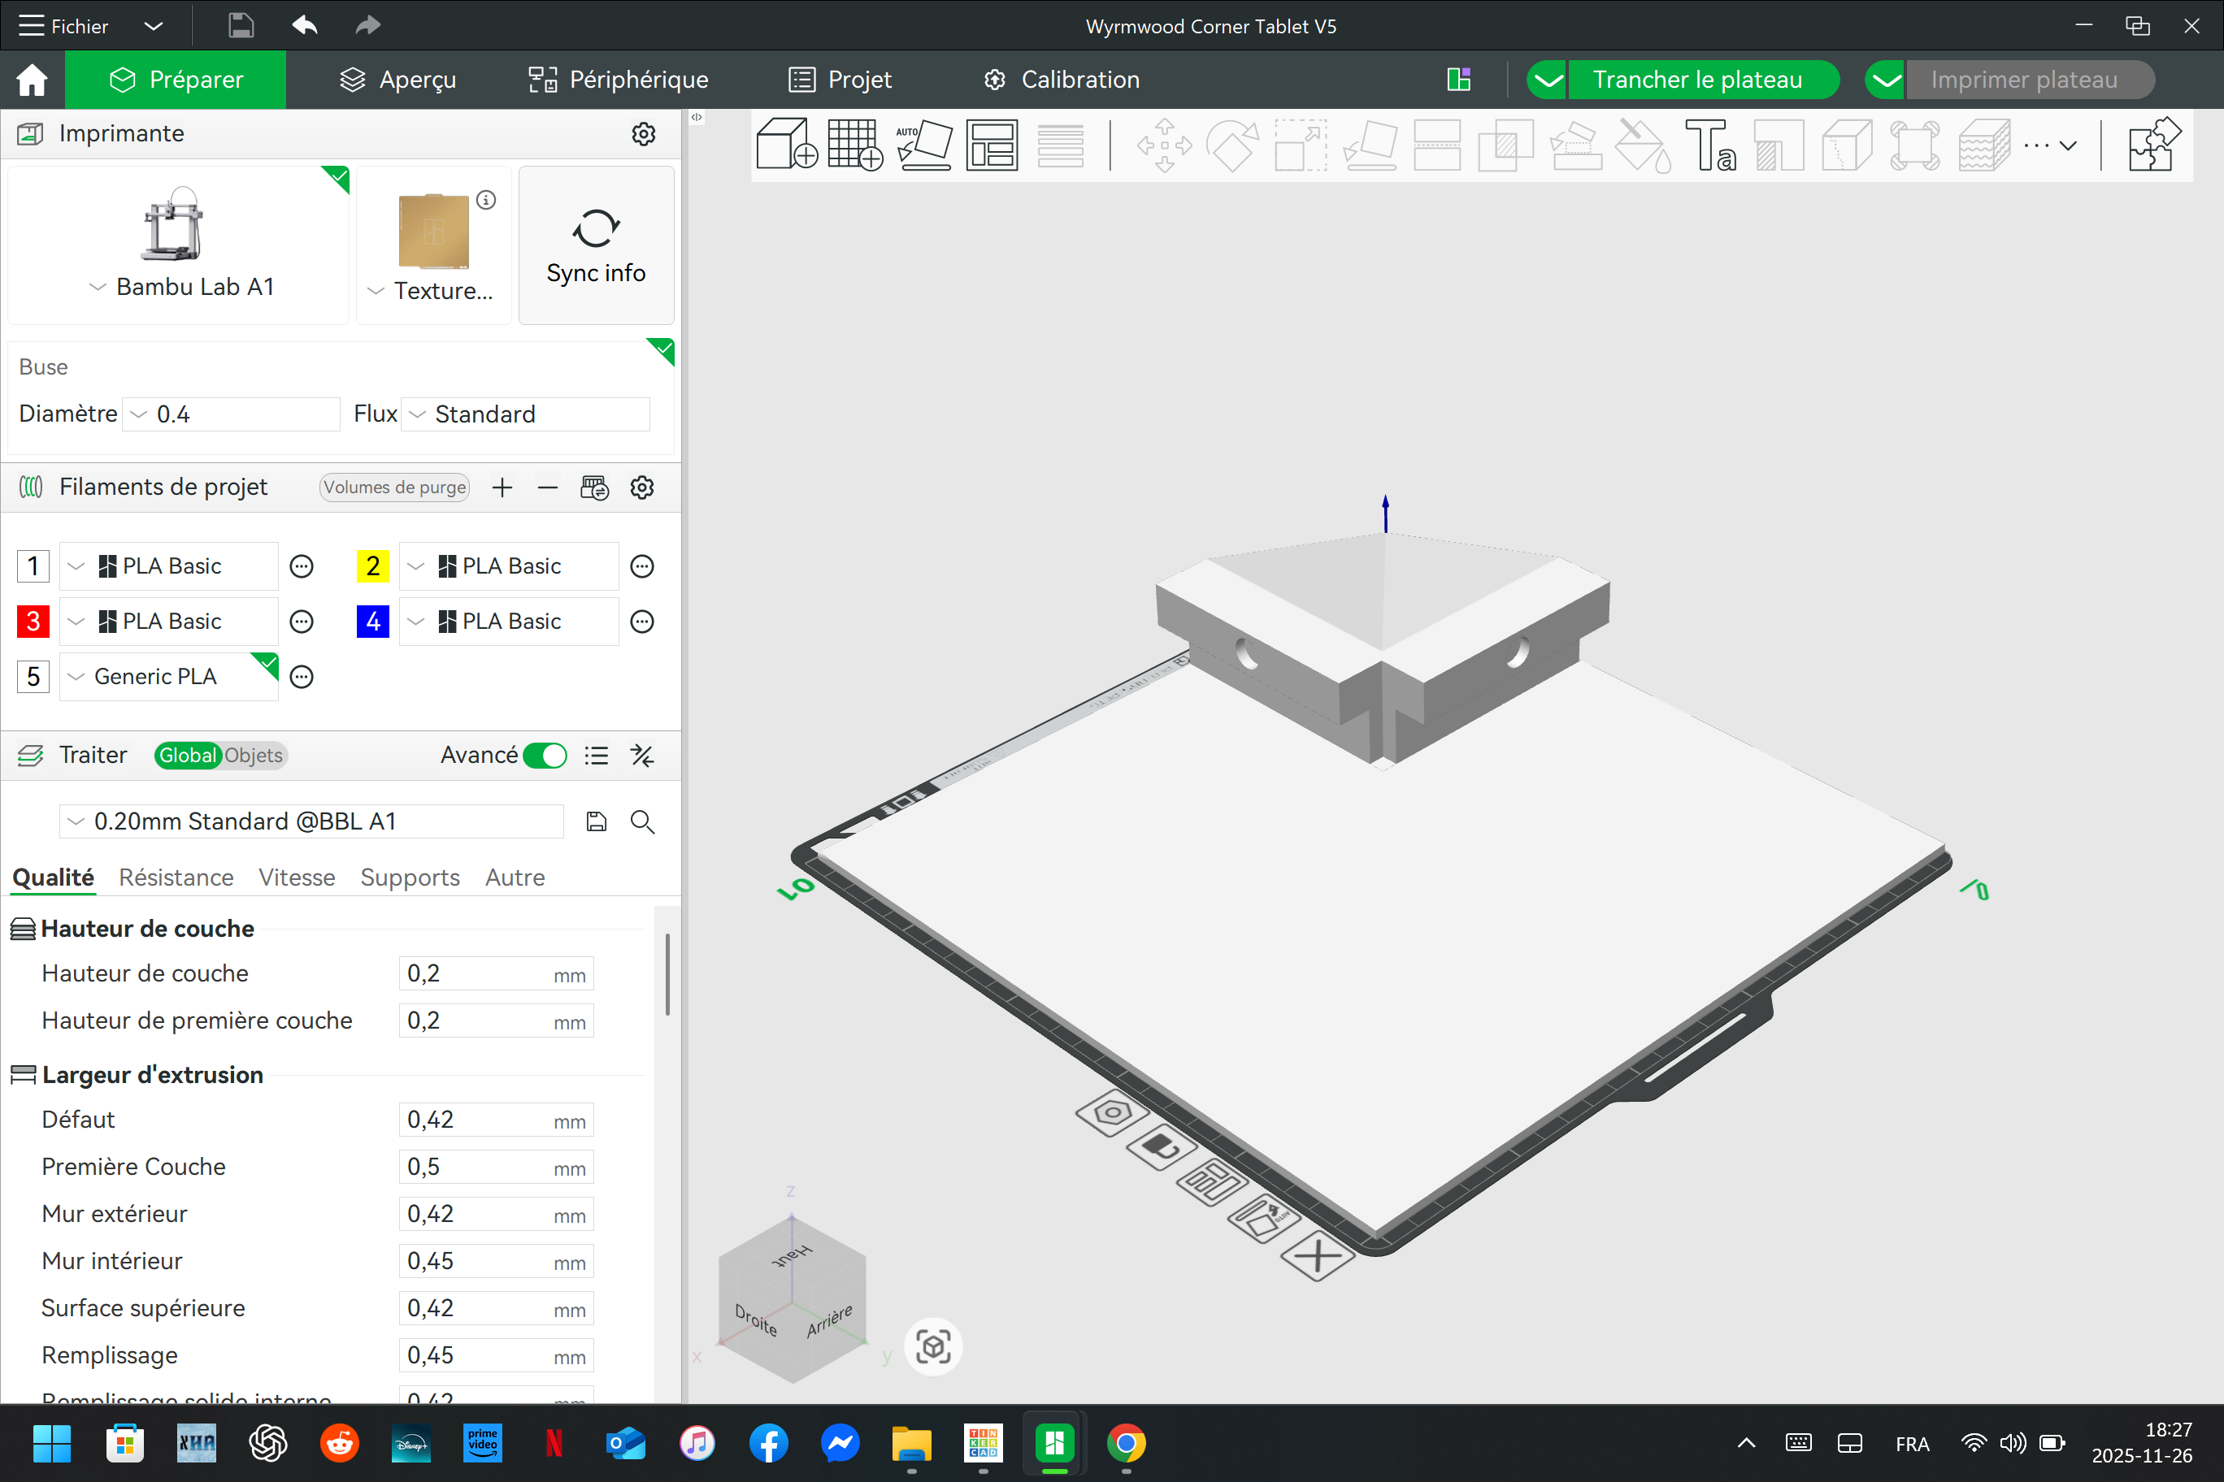Select the Cut tool
The height and width of the screenshot is (1482, 2224).
pos(1437,145)
